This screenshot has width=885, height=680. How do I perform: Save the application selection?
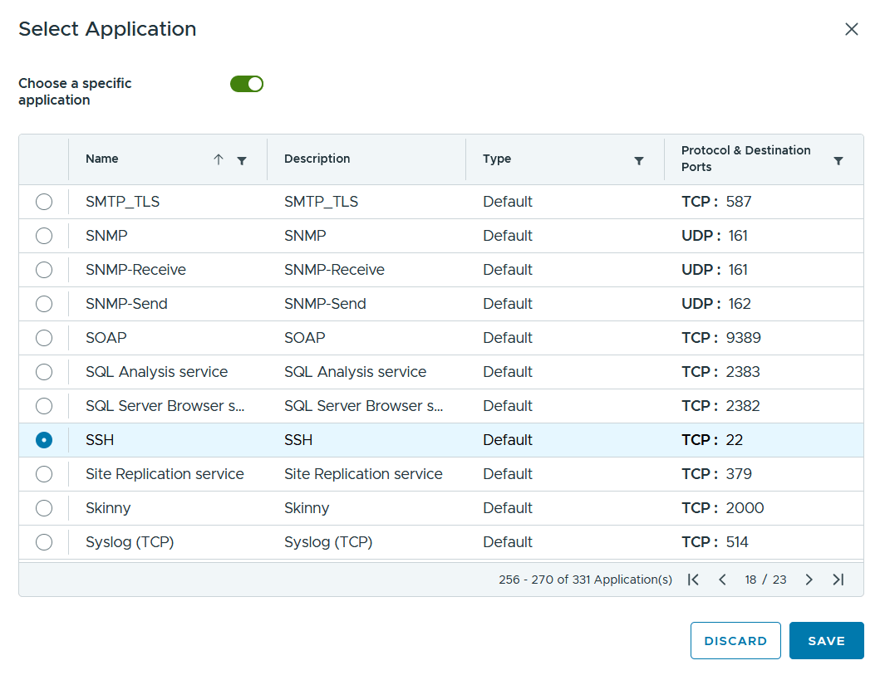click(x=826, y=640)
